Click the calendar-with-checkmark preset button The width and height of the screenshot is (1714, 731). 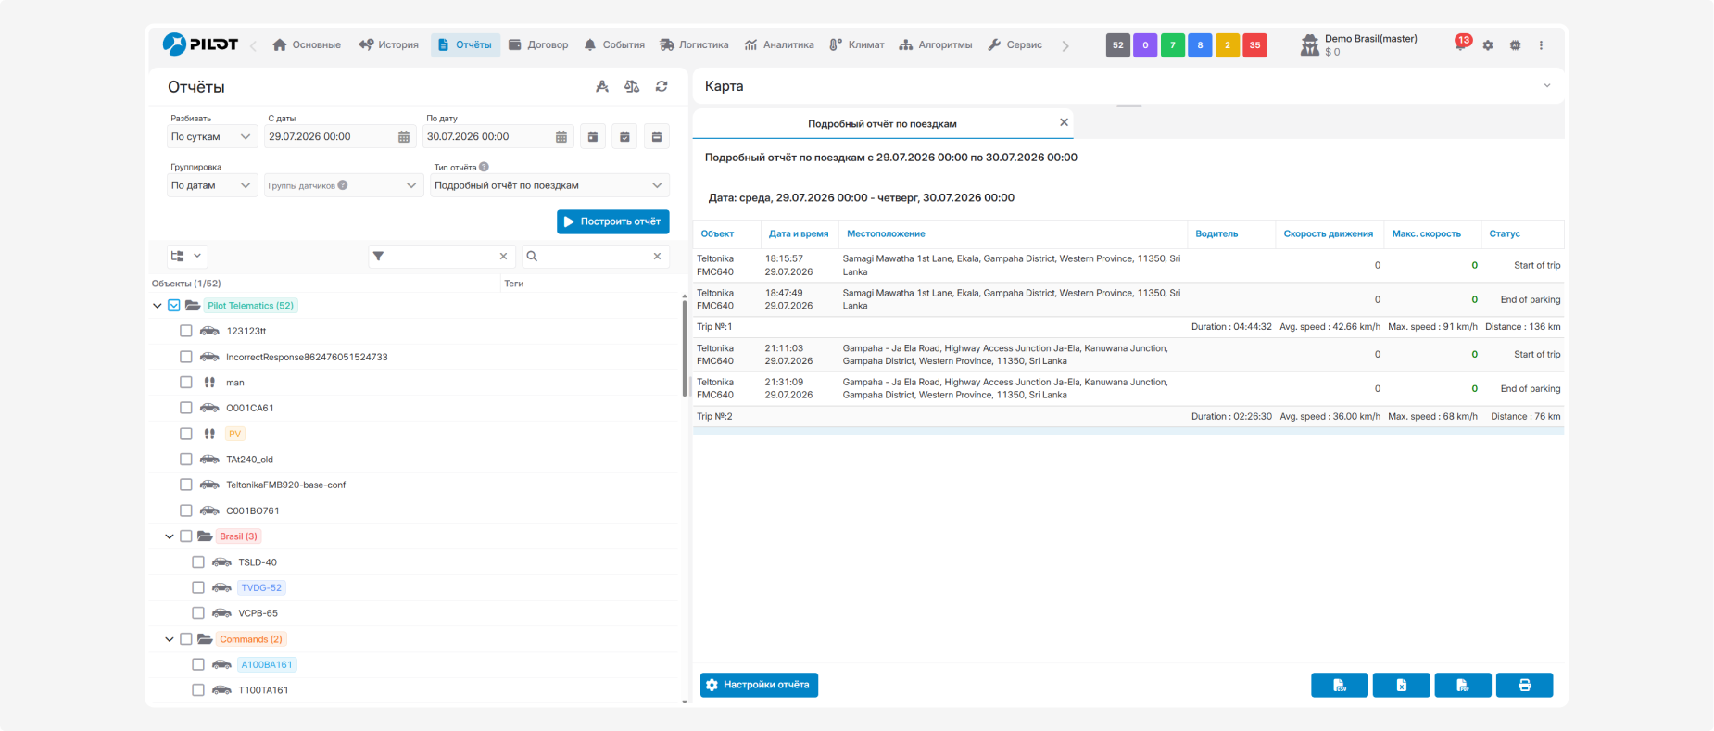tap(624, 136)
